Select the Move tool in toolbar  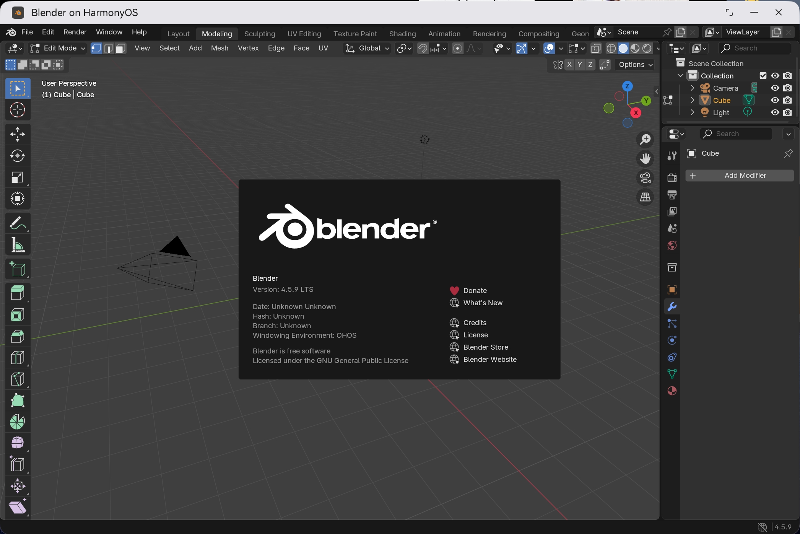coord(18,134)
